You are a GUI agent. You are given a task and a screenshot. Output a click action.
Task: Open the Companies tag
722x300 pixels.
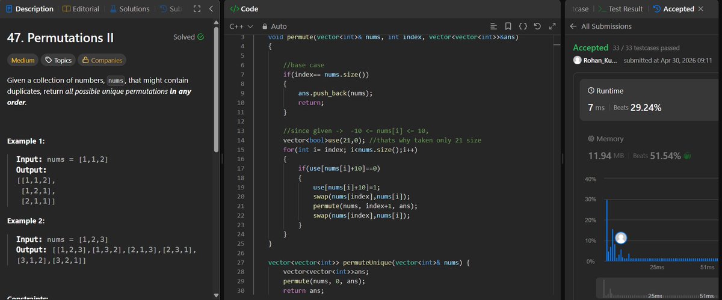102,60
